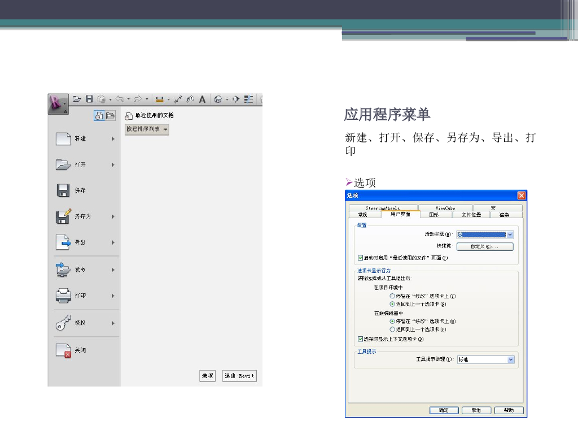Open the 工具提示助理 tooltip dropdown

click(510, 359)
